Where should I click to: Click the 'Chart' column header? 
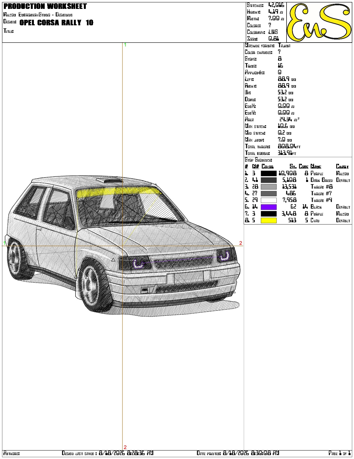coord(342,166)
